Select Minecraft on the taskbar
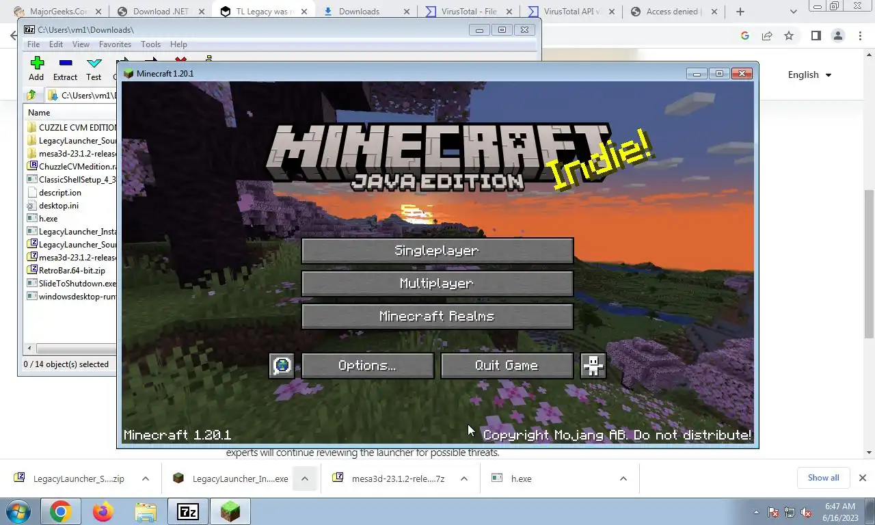This screenshot has height=525, width=875. click(230, 511)
